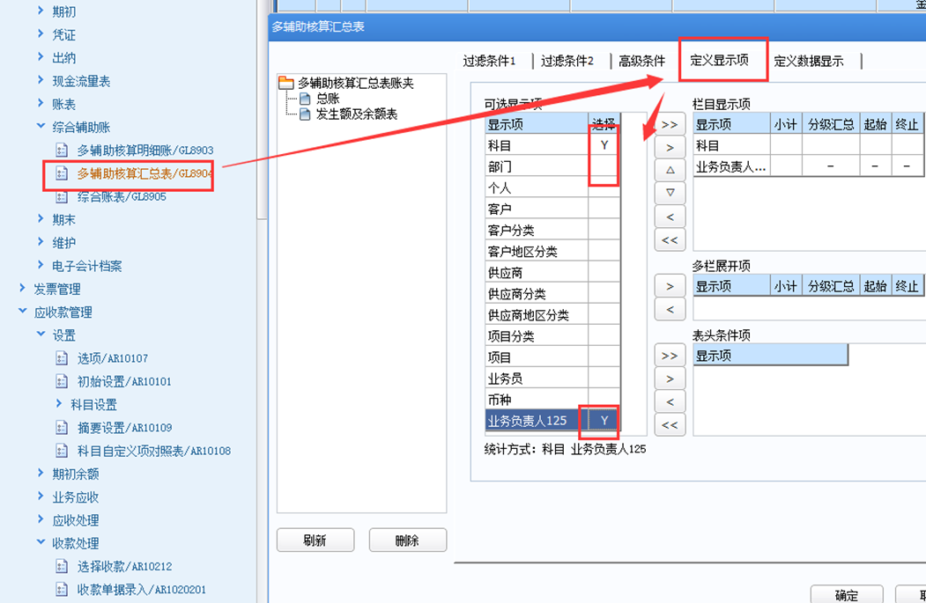Click the 收款单据录入/AR1020201 document icon
Screen dimensions: 926x603
(62, 590)
